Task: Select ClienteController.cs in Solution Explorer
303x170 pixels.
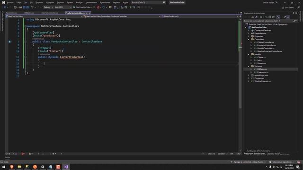Action: tap(265, 42)
